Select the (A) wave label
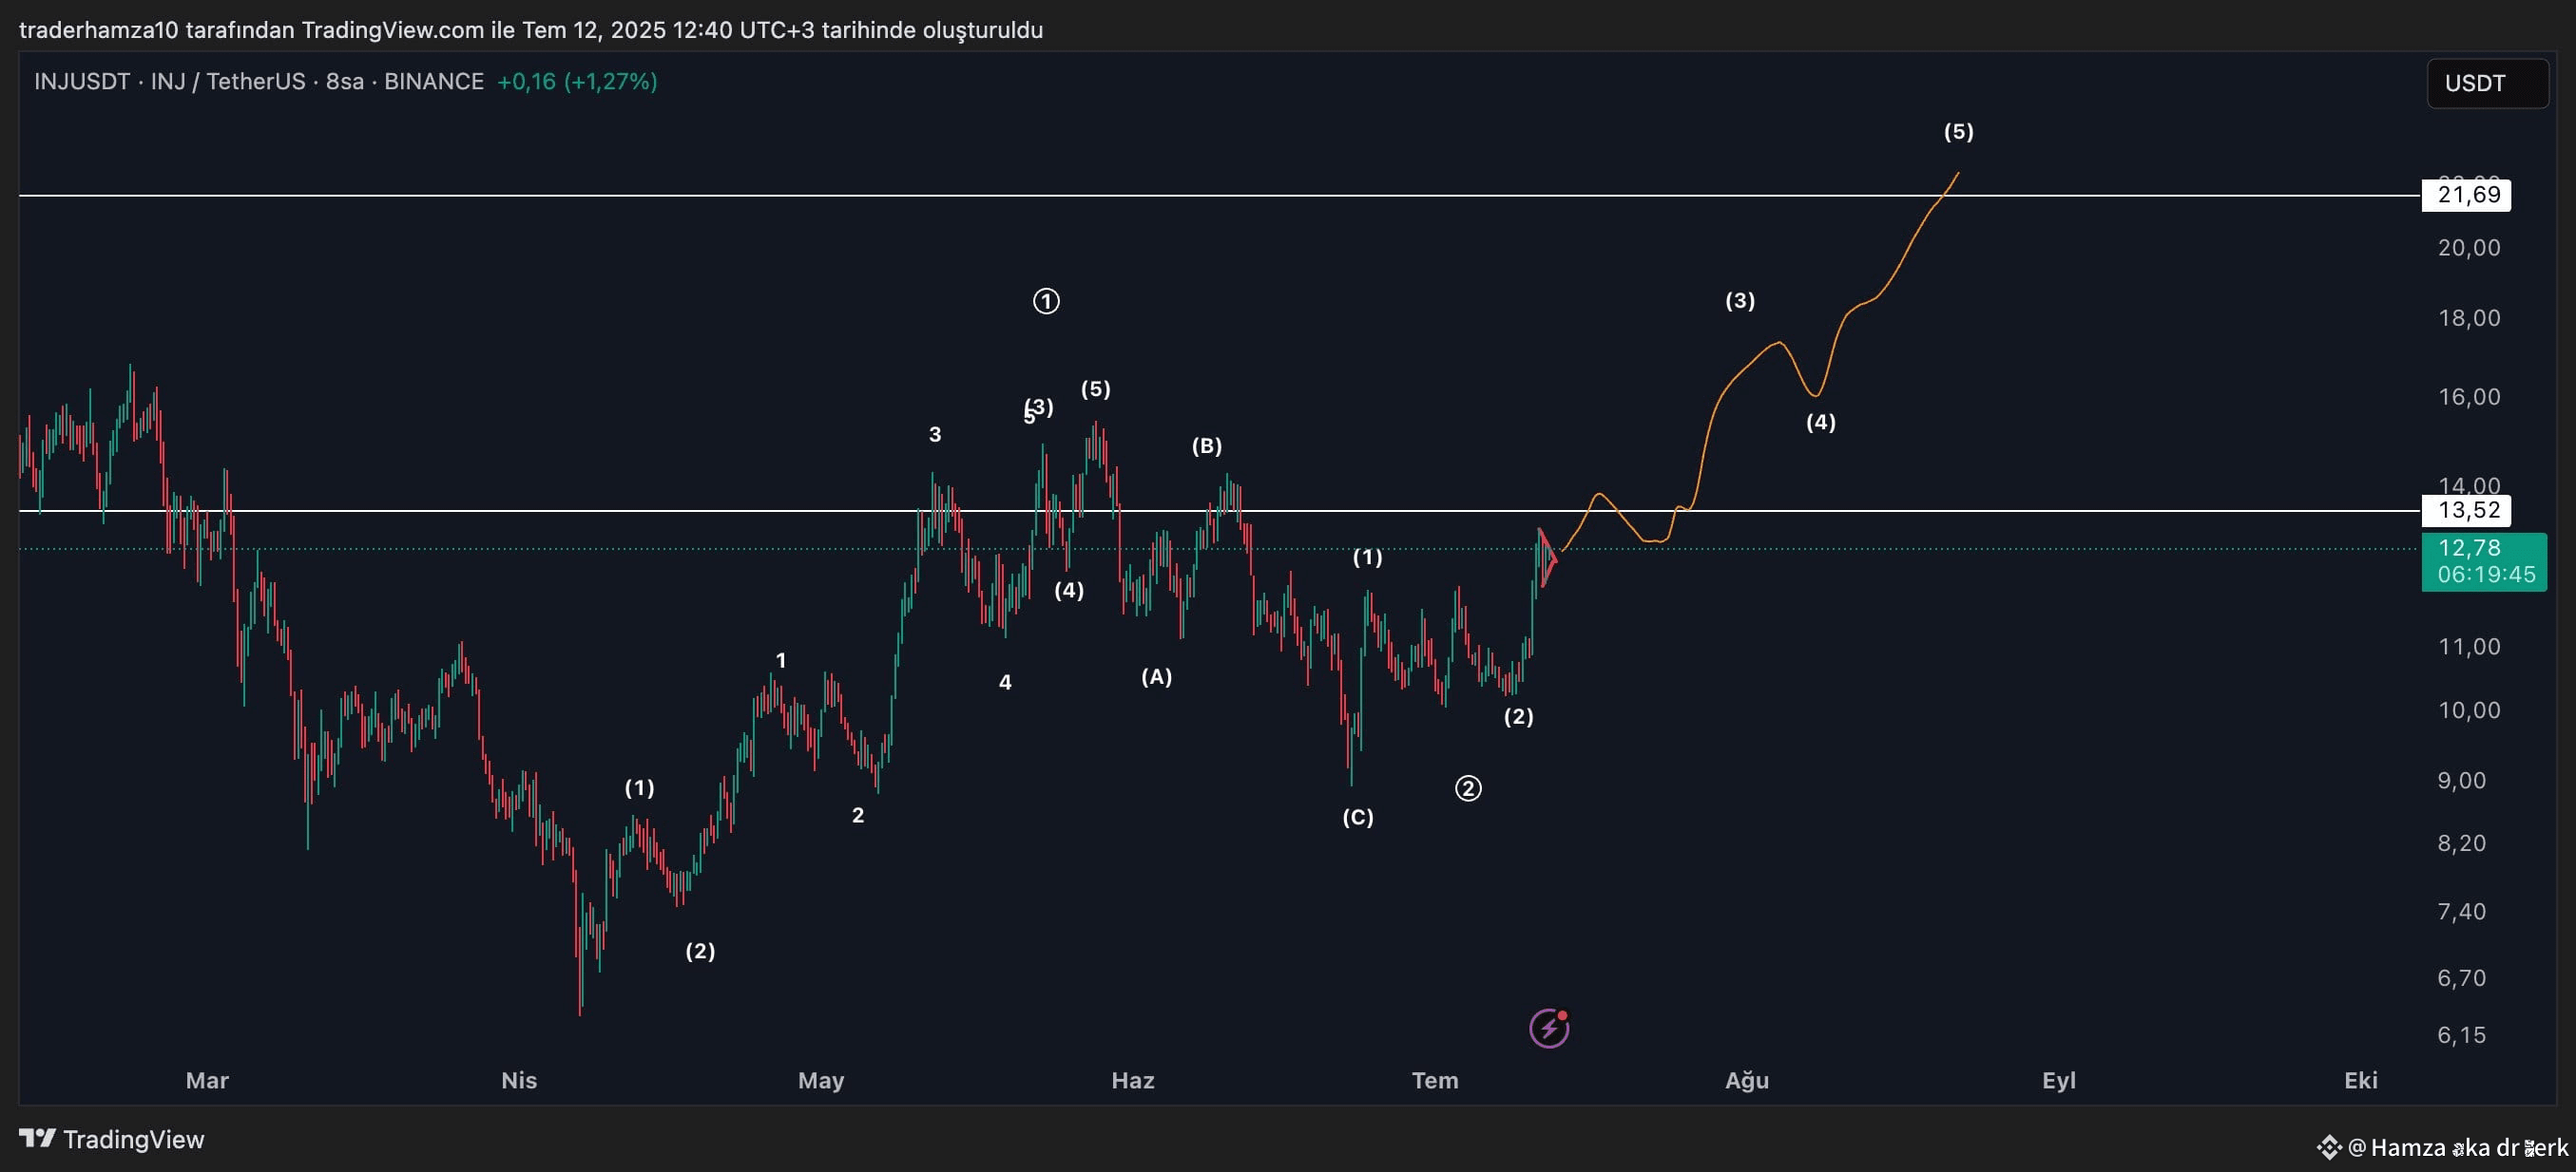Viewport: 2576px width, 1172px height. [1157, 676]
